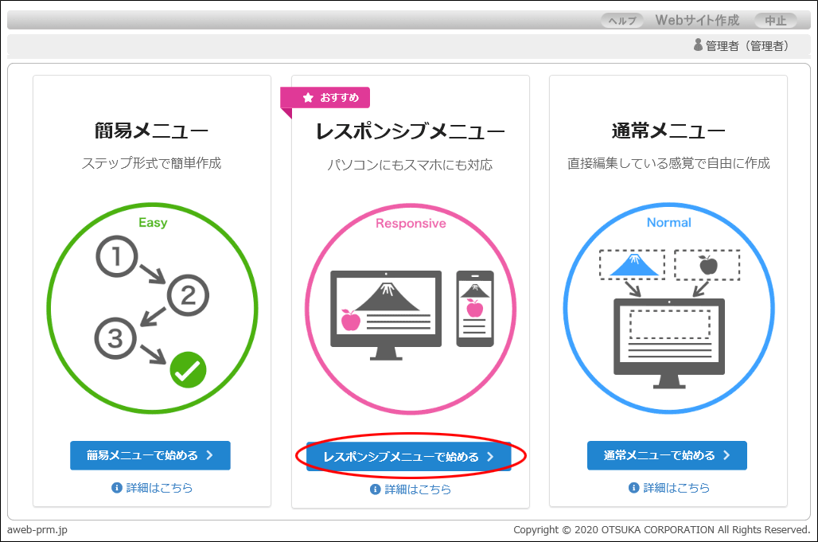The image size is (818, 542).
Task: Open 詳細はこちら link under 簡易メニュー
Action: tap(159, 488)
